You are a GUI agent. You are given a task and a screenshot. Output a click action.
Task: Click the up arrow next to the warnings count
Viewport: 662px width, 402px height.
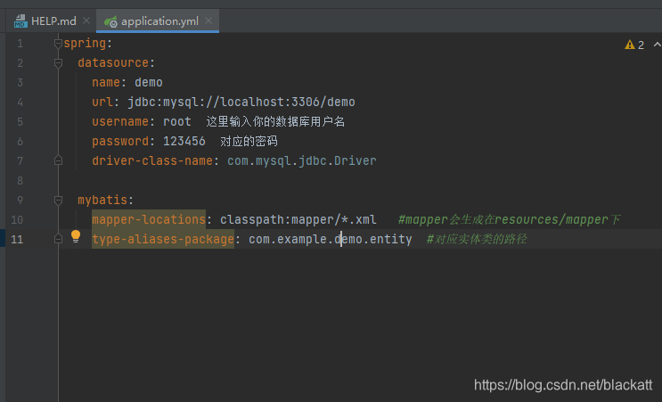pyautogui.click(x=657, y=44)
